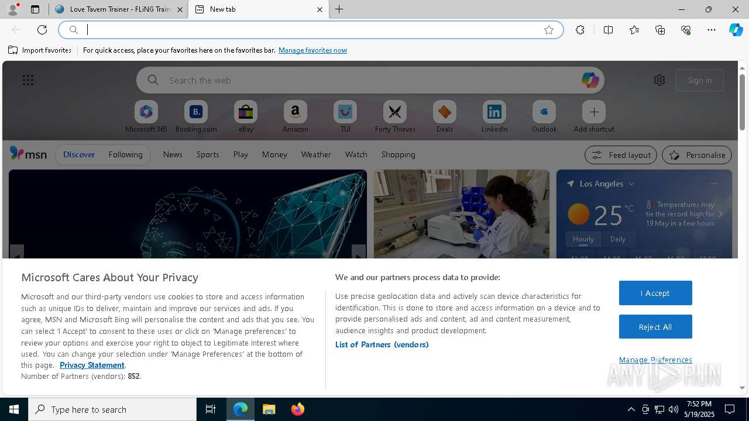Open the News menu item
The width and height of the screenshot is (749, 421).
pos(173,154)
